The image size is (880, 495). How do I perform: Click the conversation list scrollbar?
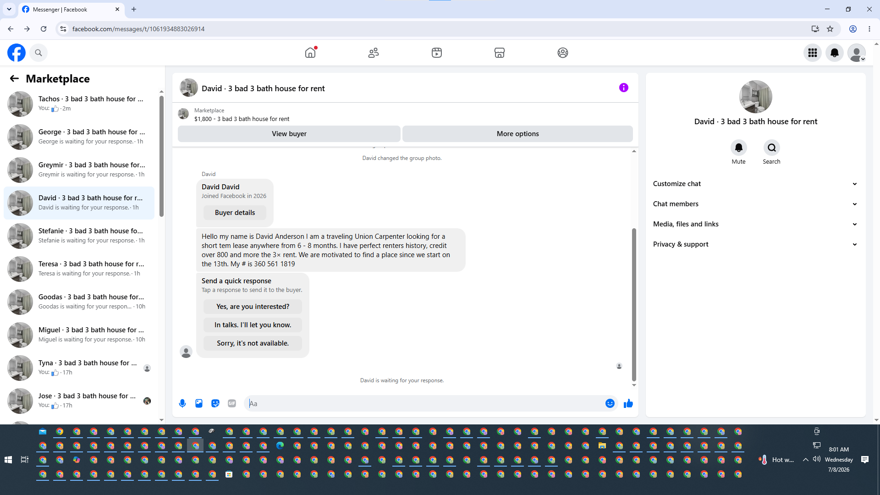[161, 156]
